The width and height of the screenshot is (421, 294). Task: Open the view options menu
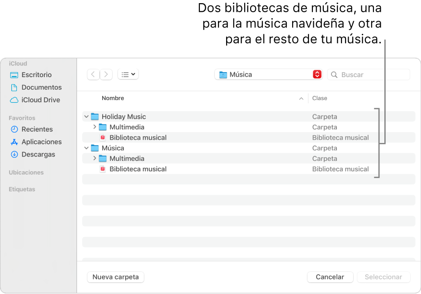pos(128,74)
